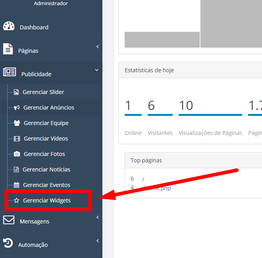Open Gerenciar Equipe menu item
This screenshot has height=258, width=262.
coord(46,123)
